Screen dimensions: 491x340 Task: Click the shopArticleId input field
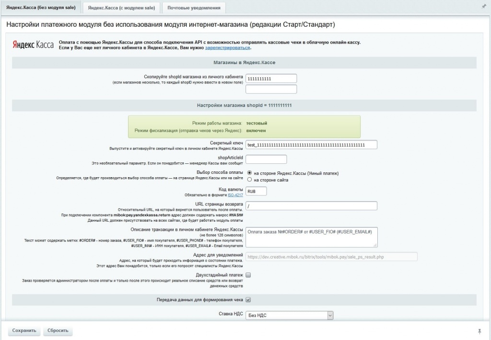click(266, 159)
